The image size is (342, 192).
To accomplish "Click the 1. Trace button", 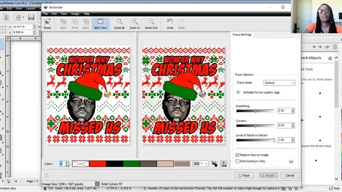I will coord(244,175).
